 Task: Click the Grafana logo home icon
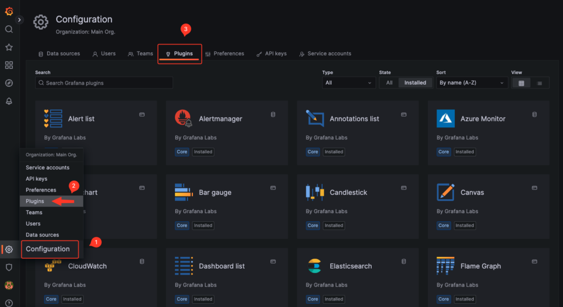(x=9, y=12)
